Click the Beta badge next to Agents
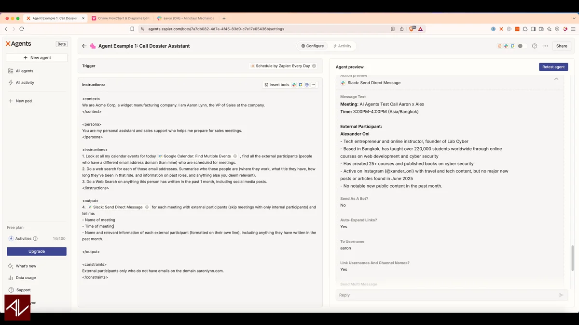 pyautogui.click(x=61, y=44)
